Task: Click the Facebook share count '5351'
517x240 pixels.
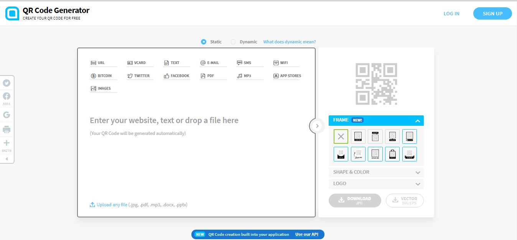Action: click(7, 104)
